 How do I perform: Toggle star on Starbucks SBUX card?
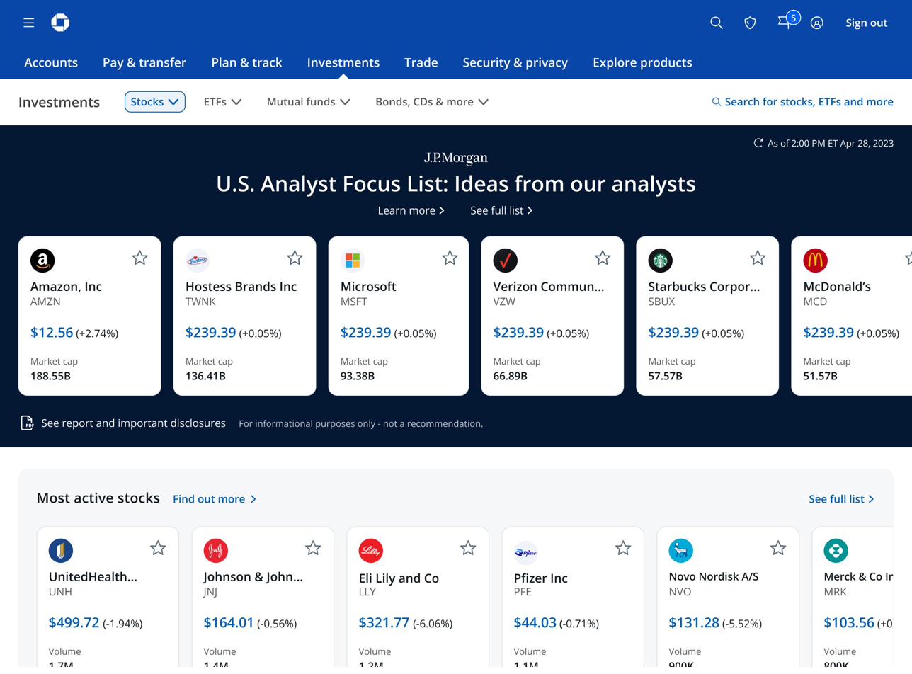tap(758, 258)
